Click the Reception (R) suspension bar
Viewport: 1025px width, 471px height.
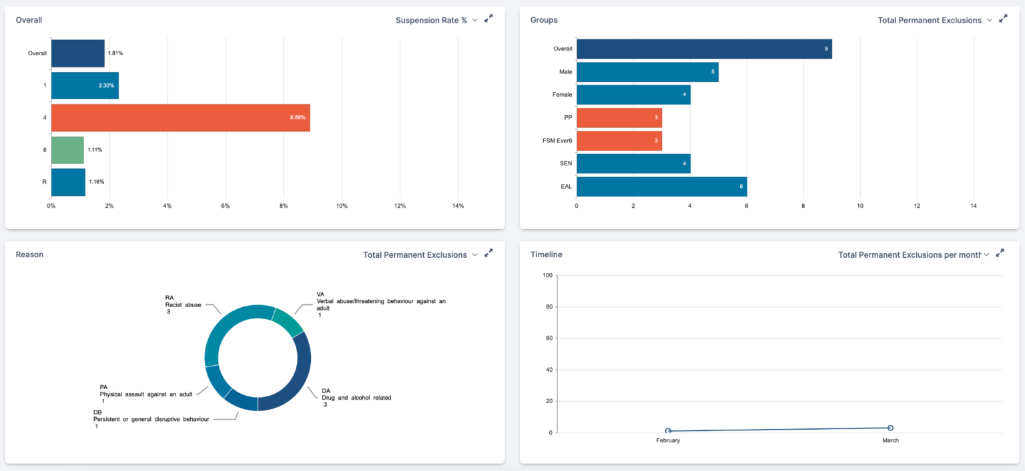[x=67, y=181]
